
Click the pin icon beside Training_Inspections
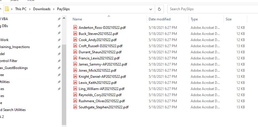click(59, 47)
